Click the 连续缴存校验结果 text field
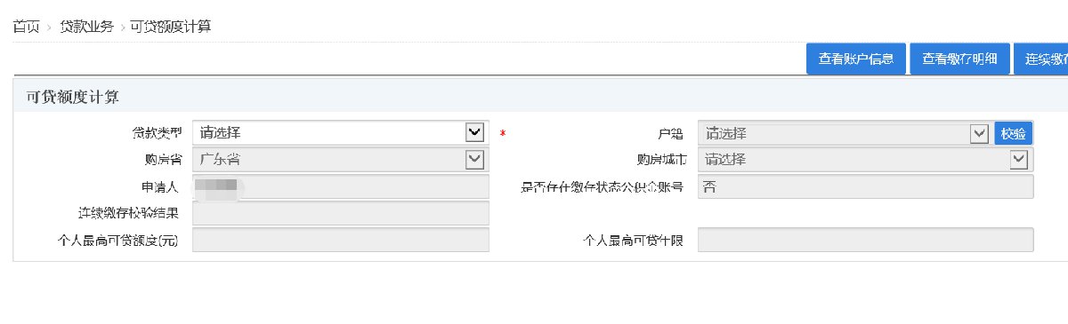 [x=341, y=213]
